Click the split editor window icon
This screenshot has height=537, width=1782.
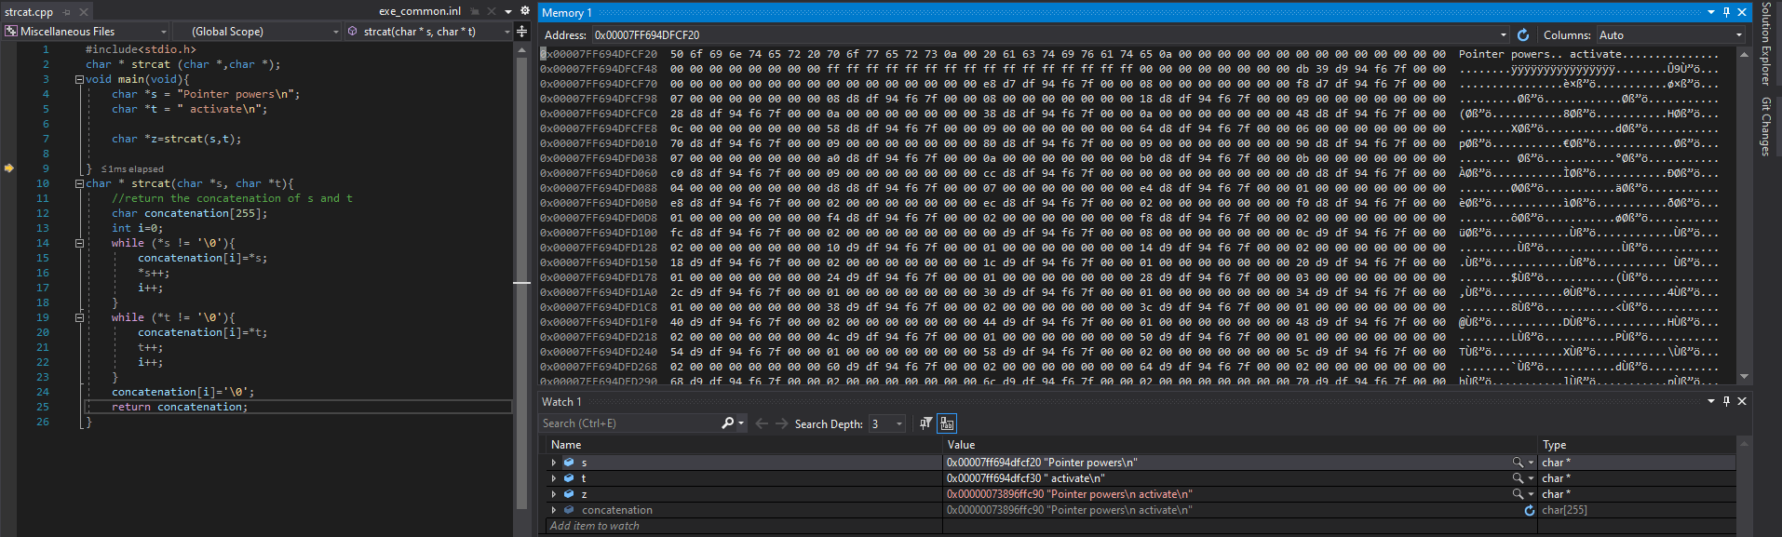tap(522, 32)
